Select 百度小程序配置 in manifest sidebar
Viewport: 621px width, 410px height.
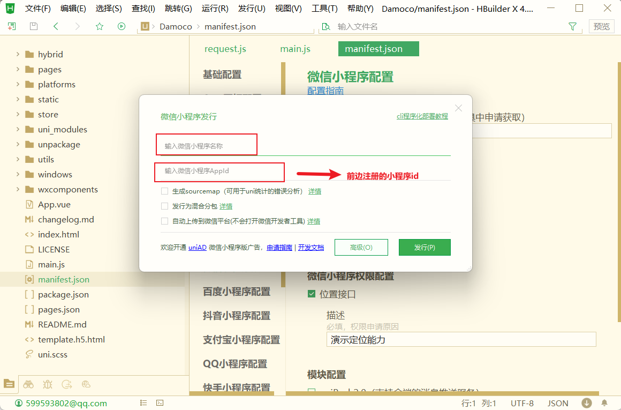tap(237, 292)
